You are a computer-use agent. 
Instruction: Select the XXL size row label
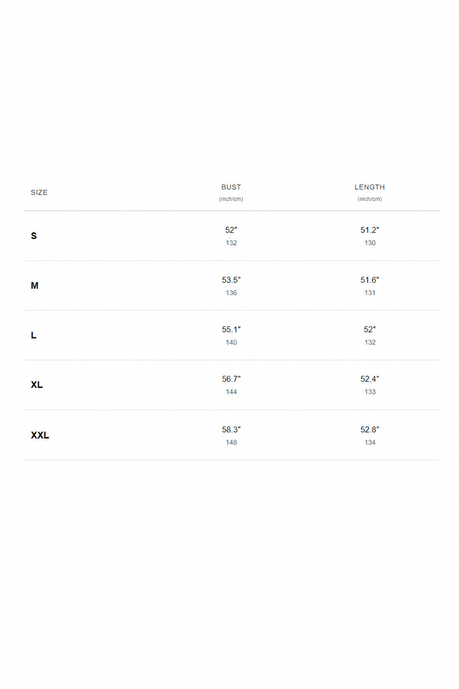point(40,435)
